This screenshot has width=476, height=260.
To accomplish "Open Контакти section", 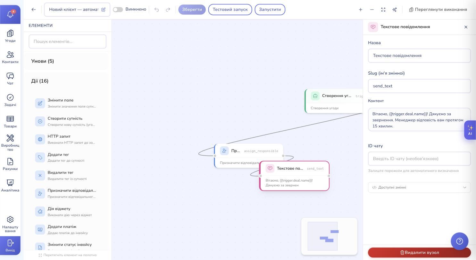I will 10,58.
